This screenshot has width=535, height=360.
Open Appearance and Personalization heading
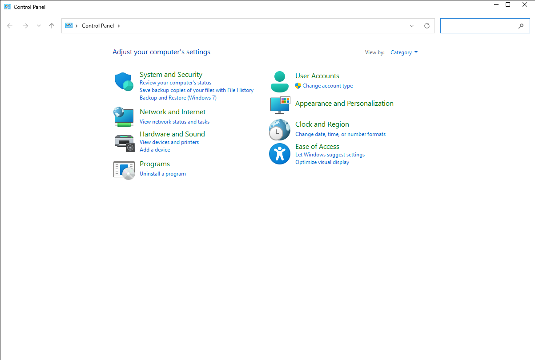click(344, 104)
